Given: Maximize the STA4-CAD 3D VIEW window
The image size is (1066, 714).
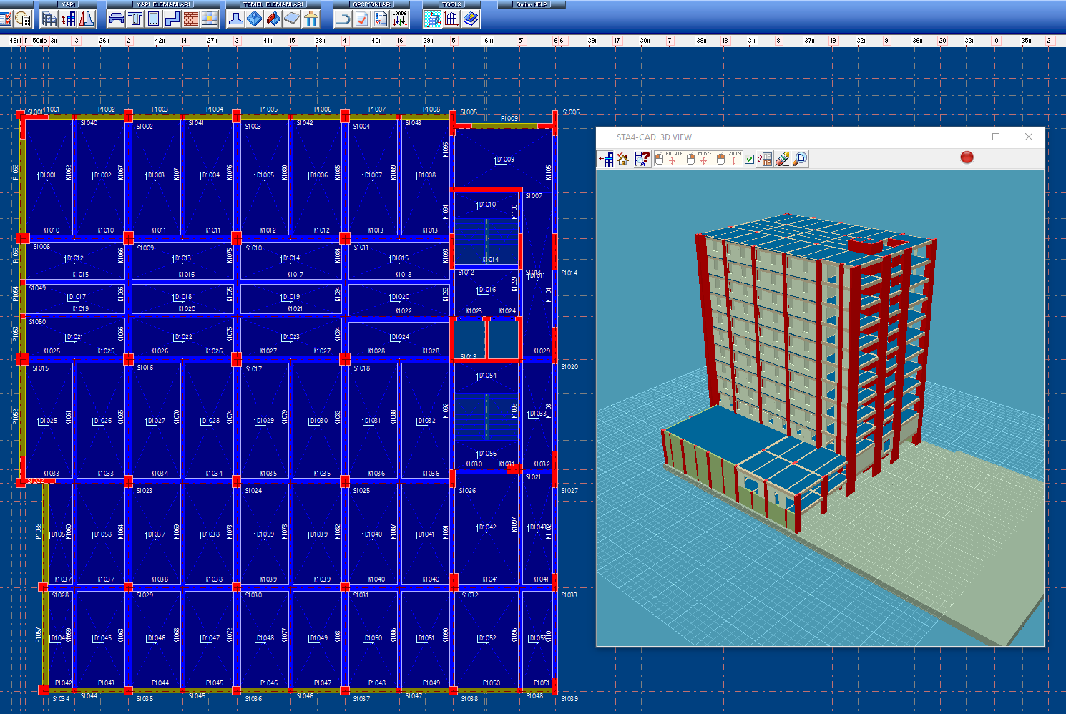Looking at the screenshot, I should pos(995,137).
